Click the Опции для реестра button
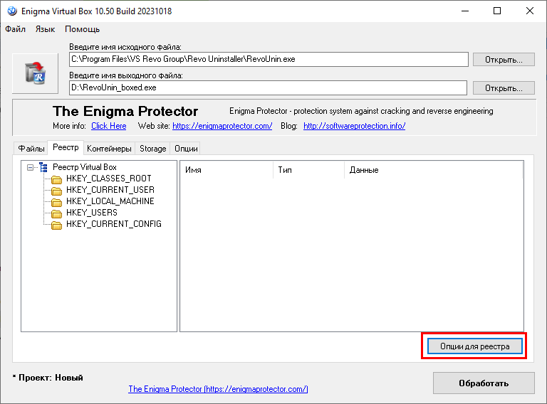Image resolution: width=547 pixels, height=404 pixels. [x=475, y=346]
